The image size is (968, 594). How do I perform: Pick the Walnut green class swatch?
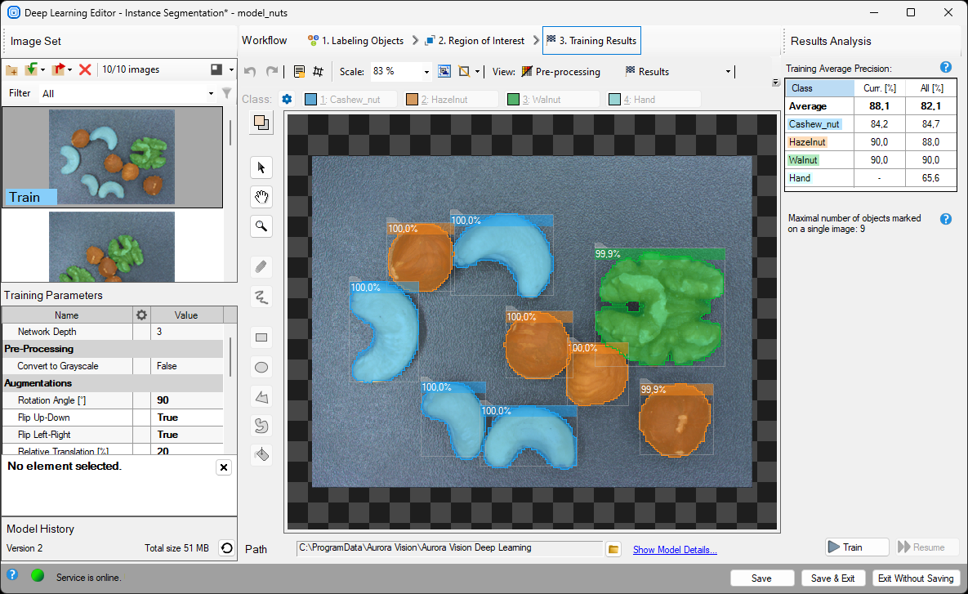[x=513, y=100]
